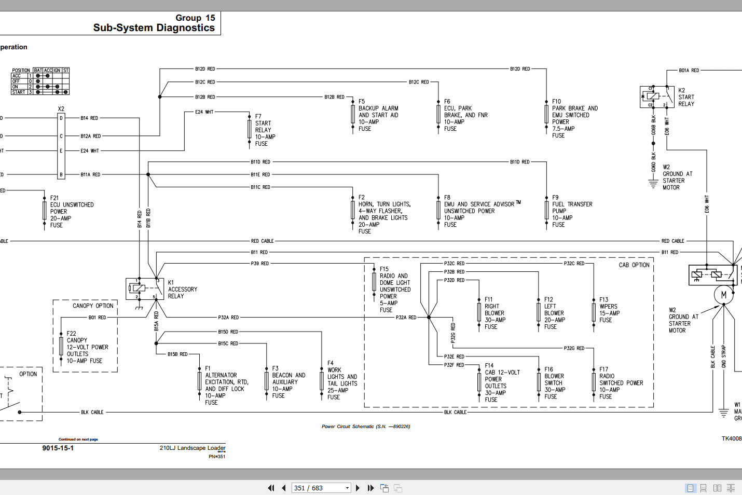Viewport: 742px width, 495px height.
Task: Click 'F13 WIPERS' fuse label
Action: [609, 310]
